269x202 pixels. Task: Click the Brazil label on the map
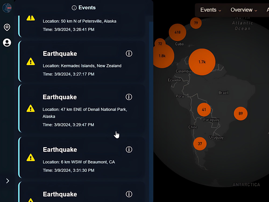[224, 93]
